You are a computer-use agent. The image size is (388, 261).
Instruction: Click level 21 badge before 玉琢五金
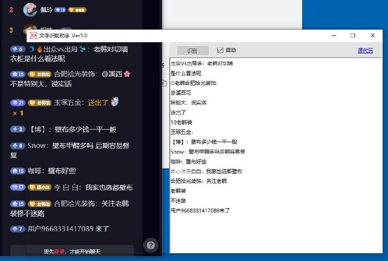(18, 102)
